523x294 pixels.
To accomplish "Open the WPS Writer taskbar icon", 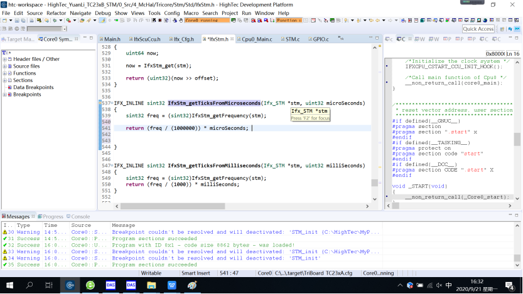I will point(172,285).
